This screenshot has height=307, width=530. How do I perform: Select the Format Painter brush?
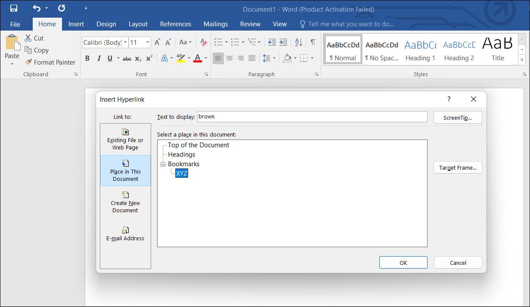(50, 62)
